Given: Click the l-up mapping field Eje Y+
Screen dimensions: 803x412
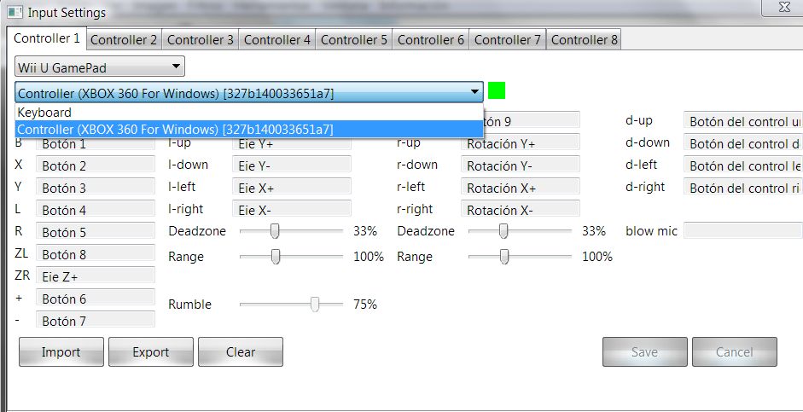Looking at the screenshot, I should (x=292, y=144).
